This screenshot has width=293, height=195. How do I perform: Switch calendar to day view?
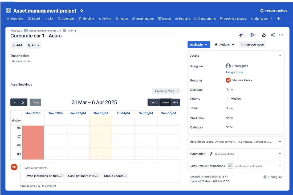click(176, 102)
